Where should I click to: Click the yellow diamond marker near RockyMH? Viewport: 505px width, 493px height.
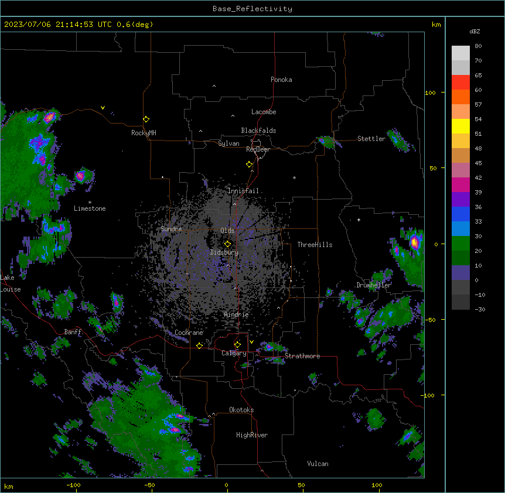coord(146,119)
